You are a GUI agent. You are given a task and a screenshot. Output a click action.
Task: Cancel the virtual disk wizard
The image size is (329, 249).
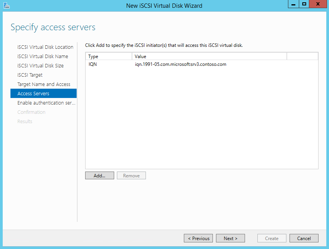click(304, 239)
